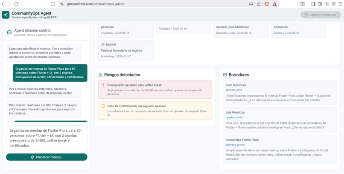Click the red exclamation icon on the budget risk
The width and height of the screenshot is (344, 174).
[x=103, y=85]
